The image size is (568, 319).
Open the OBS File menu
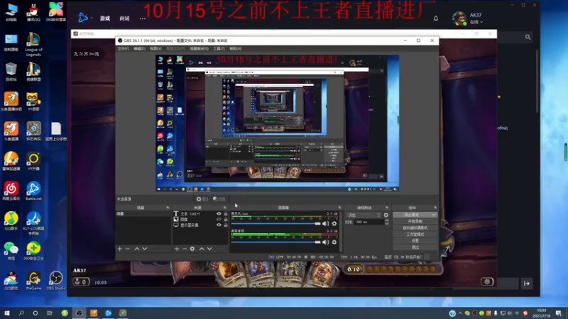point(123,48)
